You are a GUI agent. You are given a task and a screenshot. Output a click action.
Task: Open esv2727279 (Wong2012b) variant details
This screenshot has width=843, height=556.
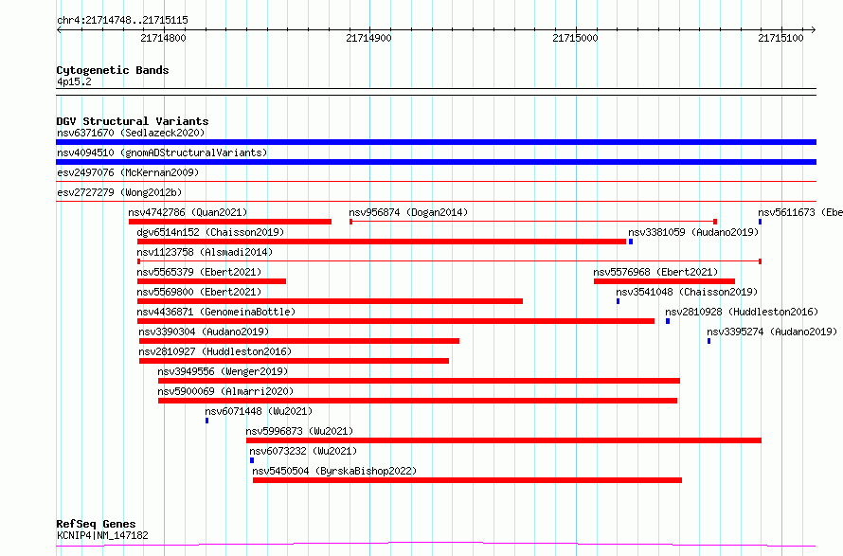click(x=119, y=192)
